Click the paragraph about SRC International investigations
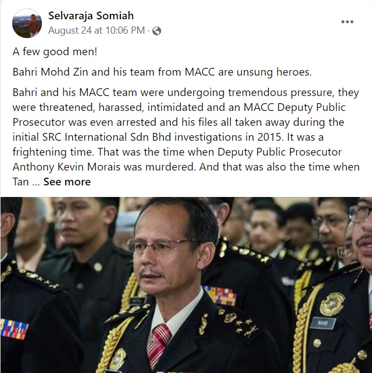 click(x=186, y=137)
